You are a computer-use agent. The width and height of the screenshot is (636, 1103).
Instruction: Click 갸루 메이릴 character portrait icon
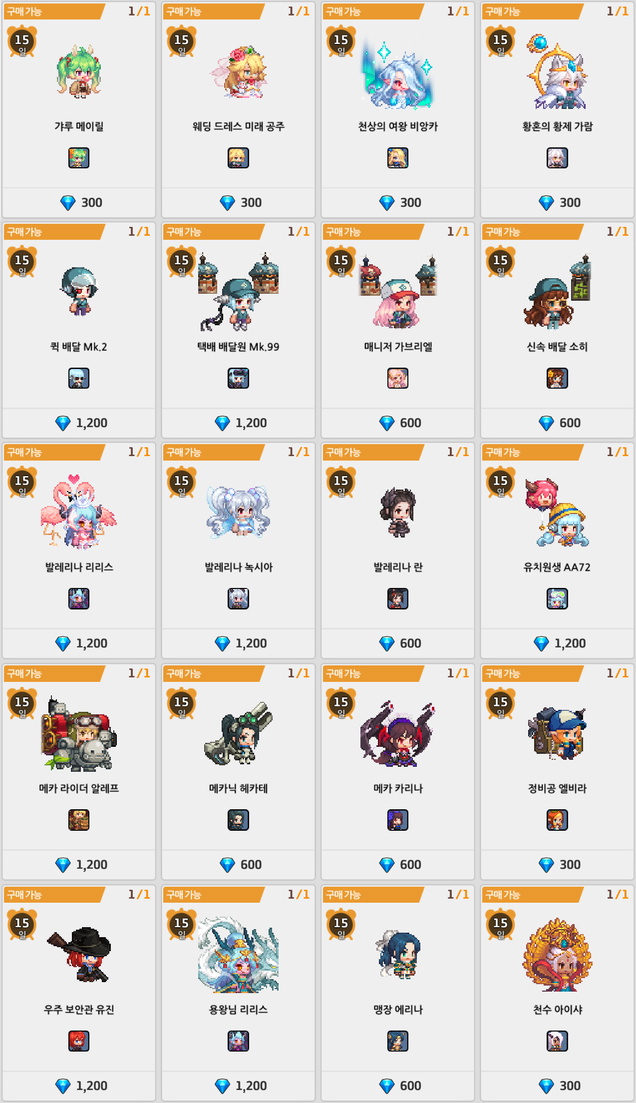(x=79, y=158)
